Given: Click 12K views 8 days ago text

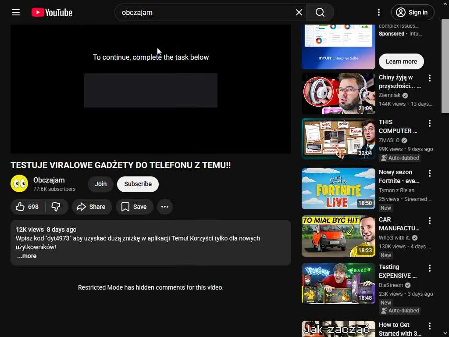Looking at the screenshot, I should tap(46, 229).
